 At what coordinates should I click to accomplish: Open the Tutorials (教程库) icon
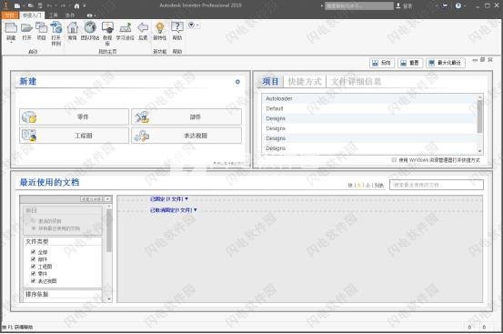[107, 27]
